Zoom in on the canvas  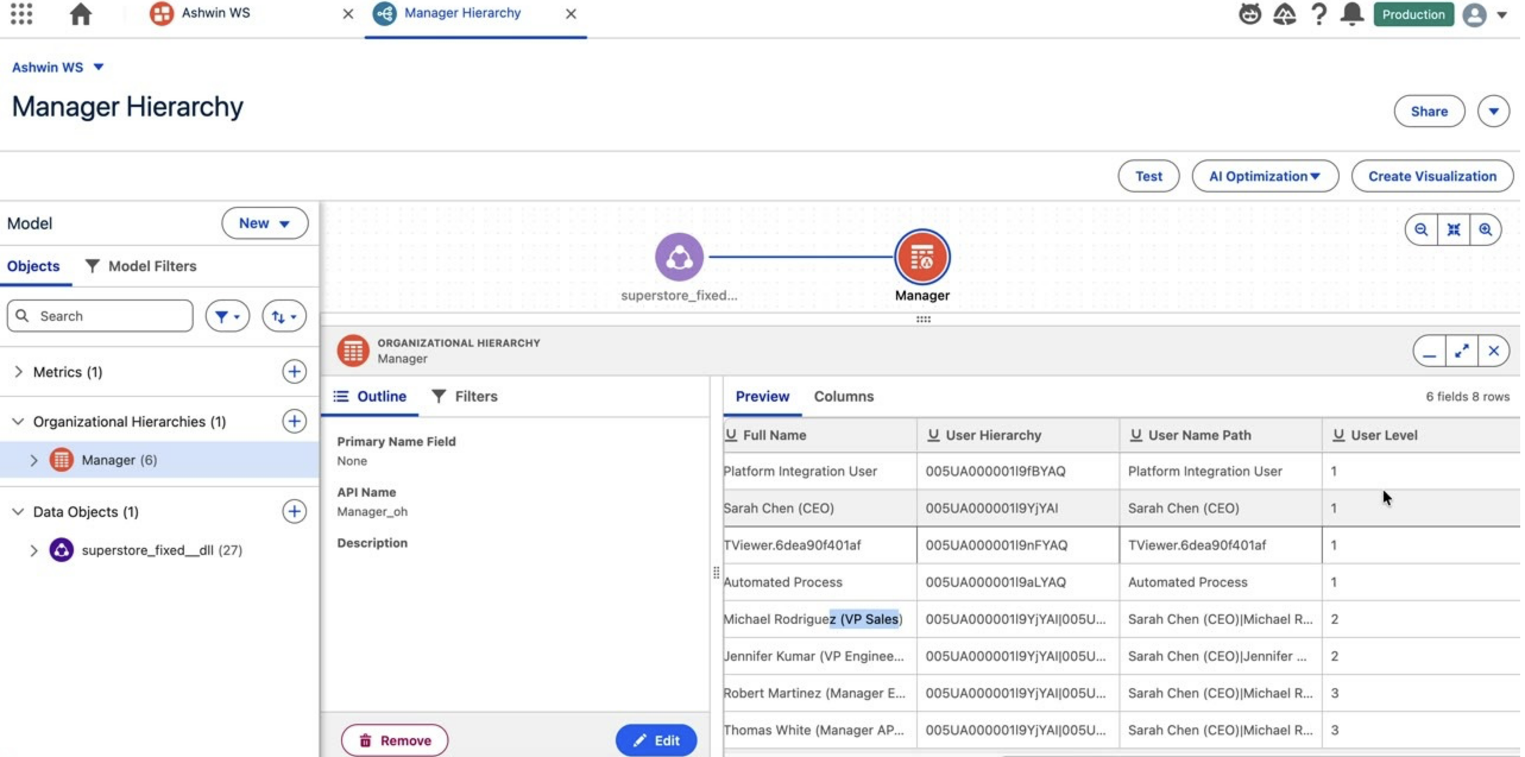pos(1485,229)
